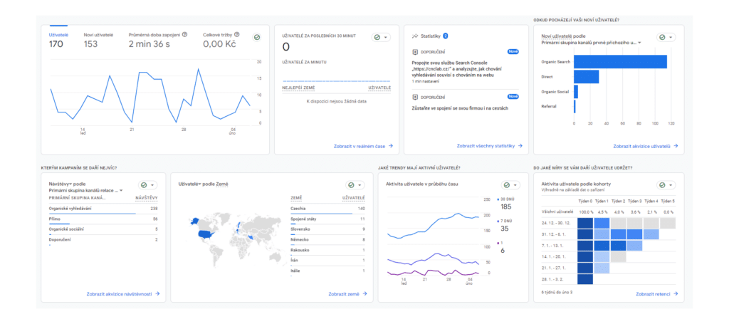Click the Itálie country row
The height and width of the screenshot is (324, 729).
tap(327, 271)
